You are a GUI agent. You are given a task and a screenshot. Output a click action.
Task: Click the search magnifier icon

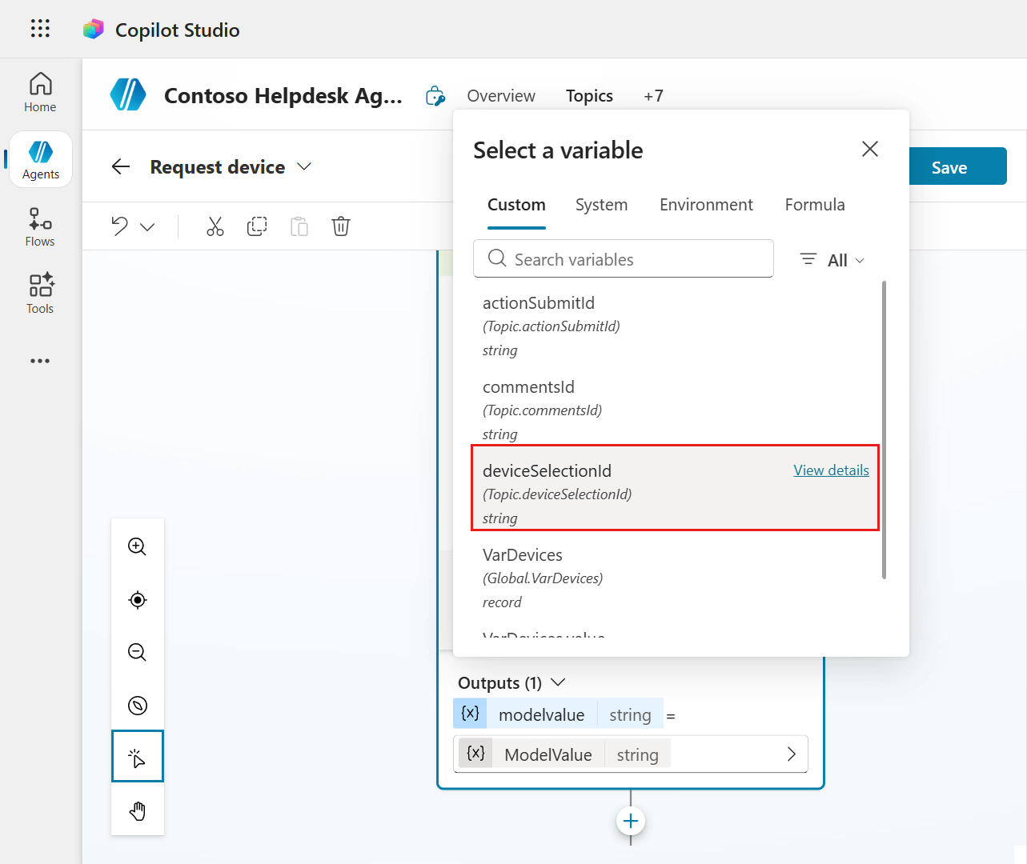click(497, 258)
